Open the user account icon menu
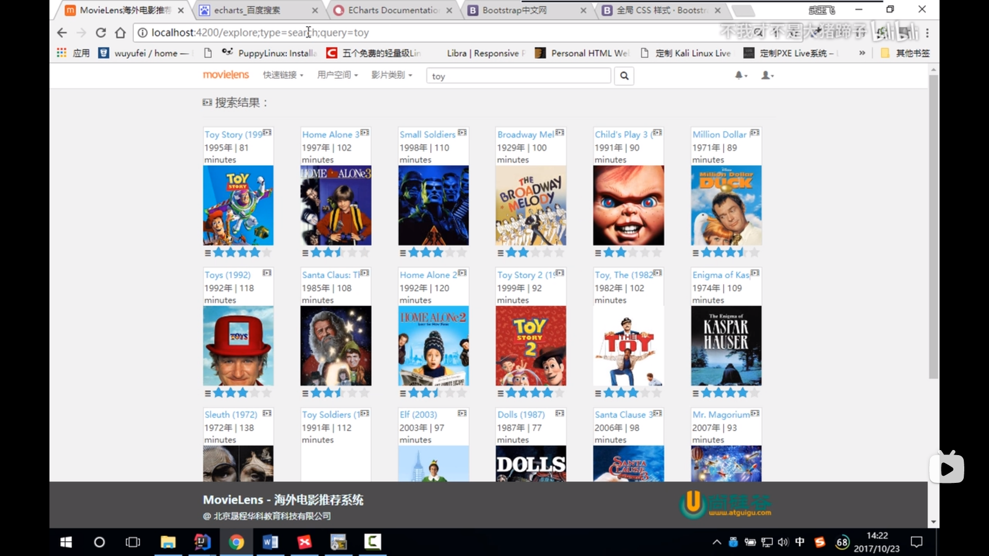The width and height of the screenshot is (989, 556). 768,75
